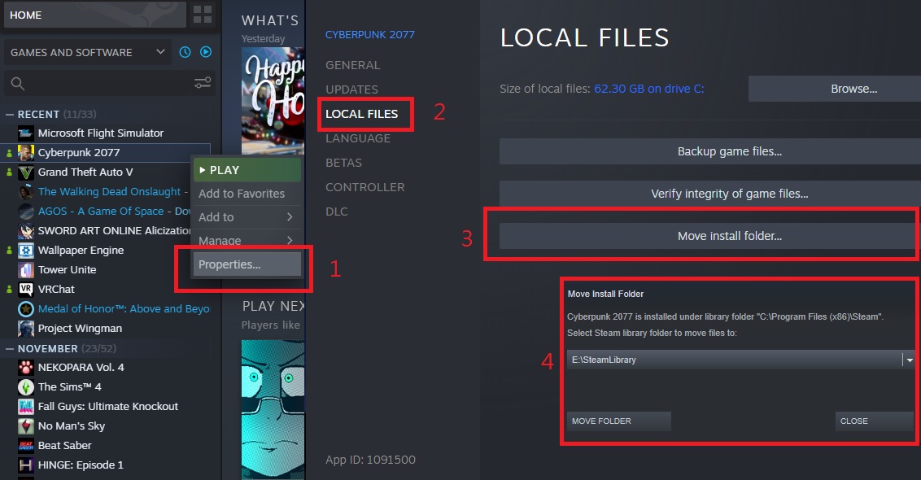The width and height of the screenshot is (921, 480).
Task: Select the Beat Saber game icon
Action: pos(26,445)
